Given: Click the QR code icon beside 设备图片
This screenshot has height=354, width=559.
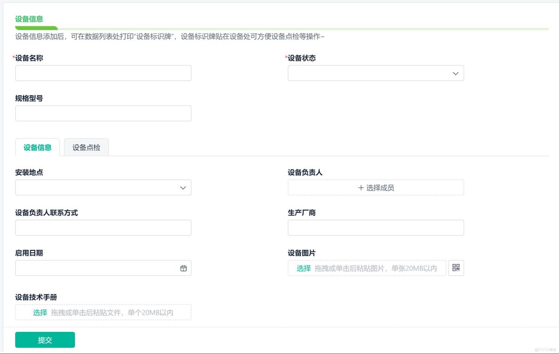Looking at the screenshot, I should (x=456, y=268).
